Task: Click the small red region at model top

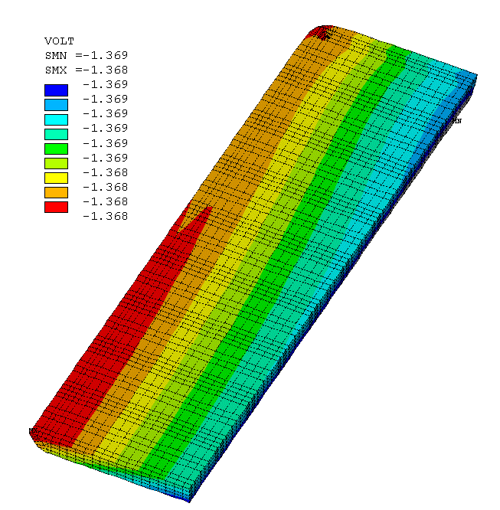Action: point(320,32)
